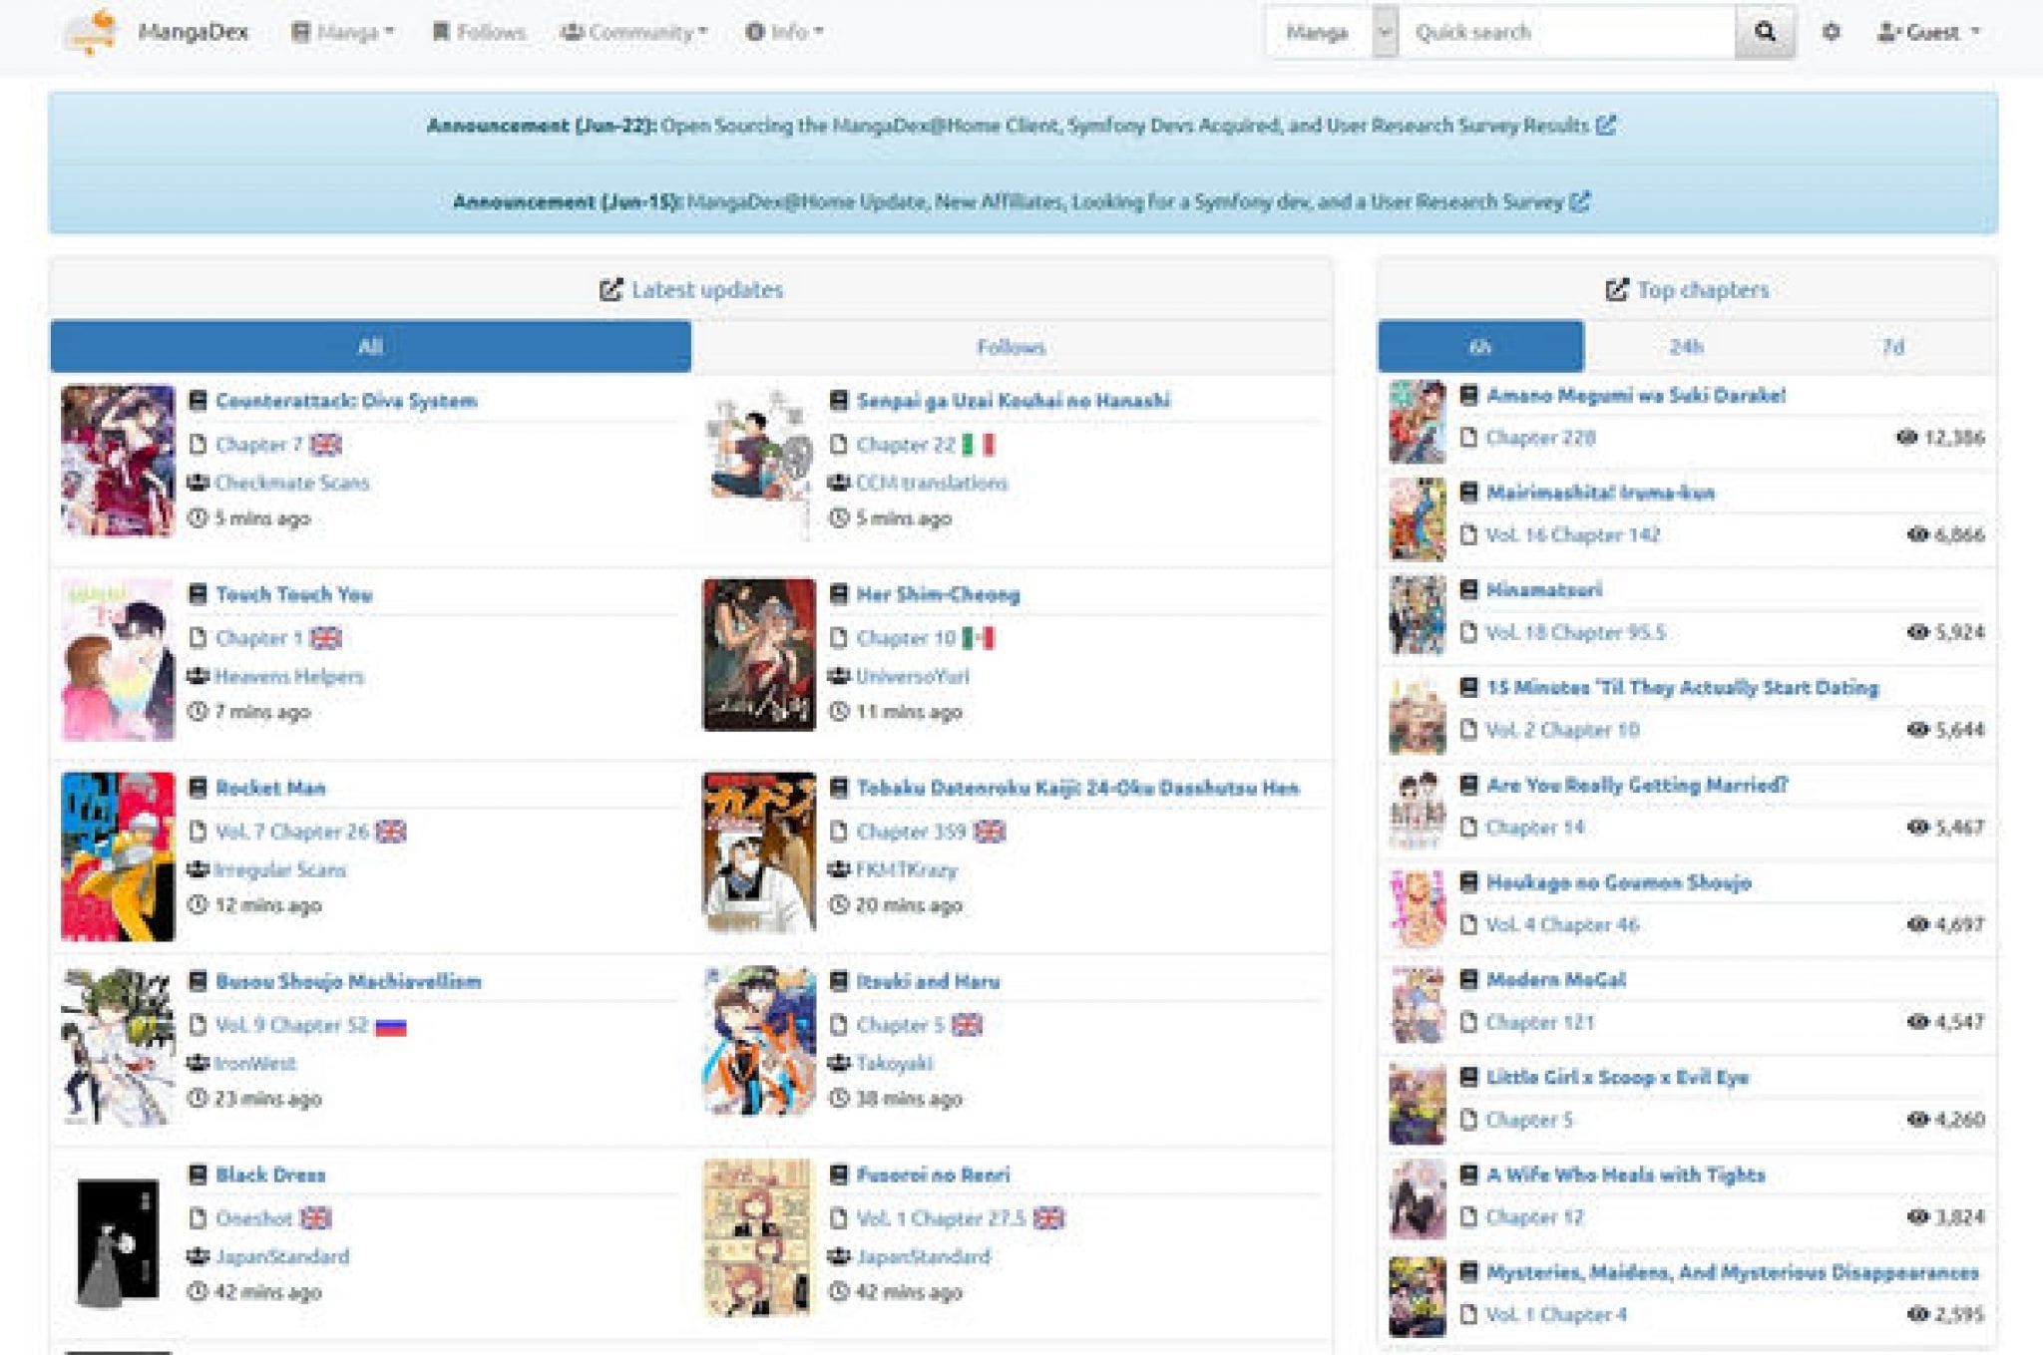Click the Italian flag beside Chapter 22
This screenshot has height=1355, width=2043.
[x=979, y=445]
